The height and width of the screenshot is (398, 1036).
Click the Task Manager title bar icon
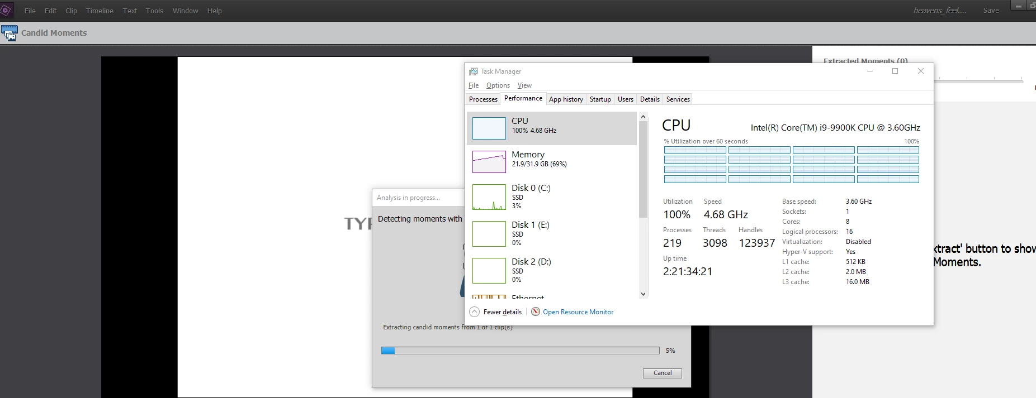tap(474, 71)
